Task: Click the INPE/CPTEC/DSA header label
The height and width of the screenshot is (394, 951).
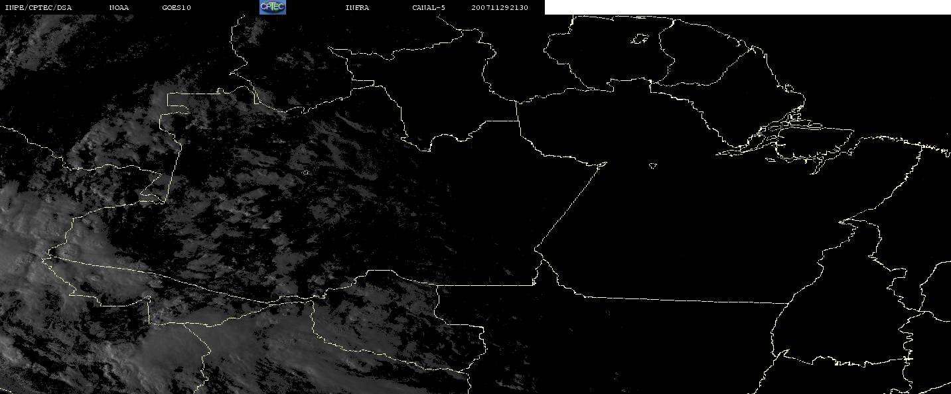Action: point(38,7)
